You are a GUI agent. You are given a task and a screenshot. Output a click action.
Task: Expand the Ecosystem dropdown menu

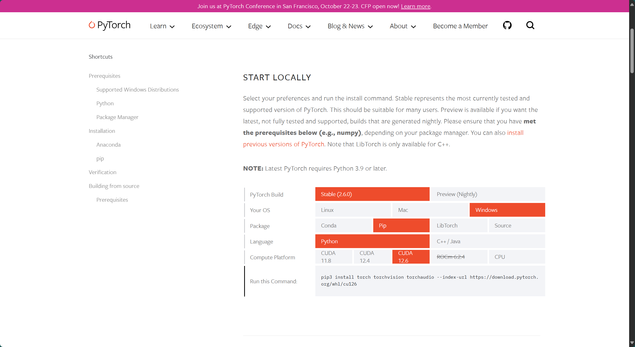point(211,26)
